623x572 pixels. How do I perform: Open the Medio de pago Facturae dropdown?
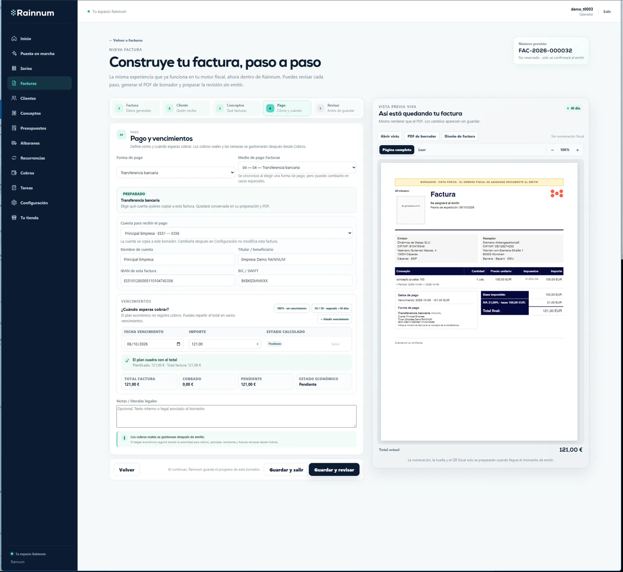pyautogui.click(x=297, y=167)
